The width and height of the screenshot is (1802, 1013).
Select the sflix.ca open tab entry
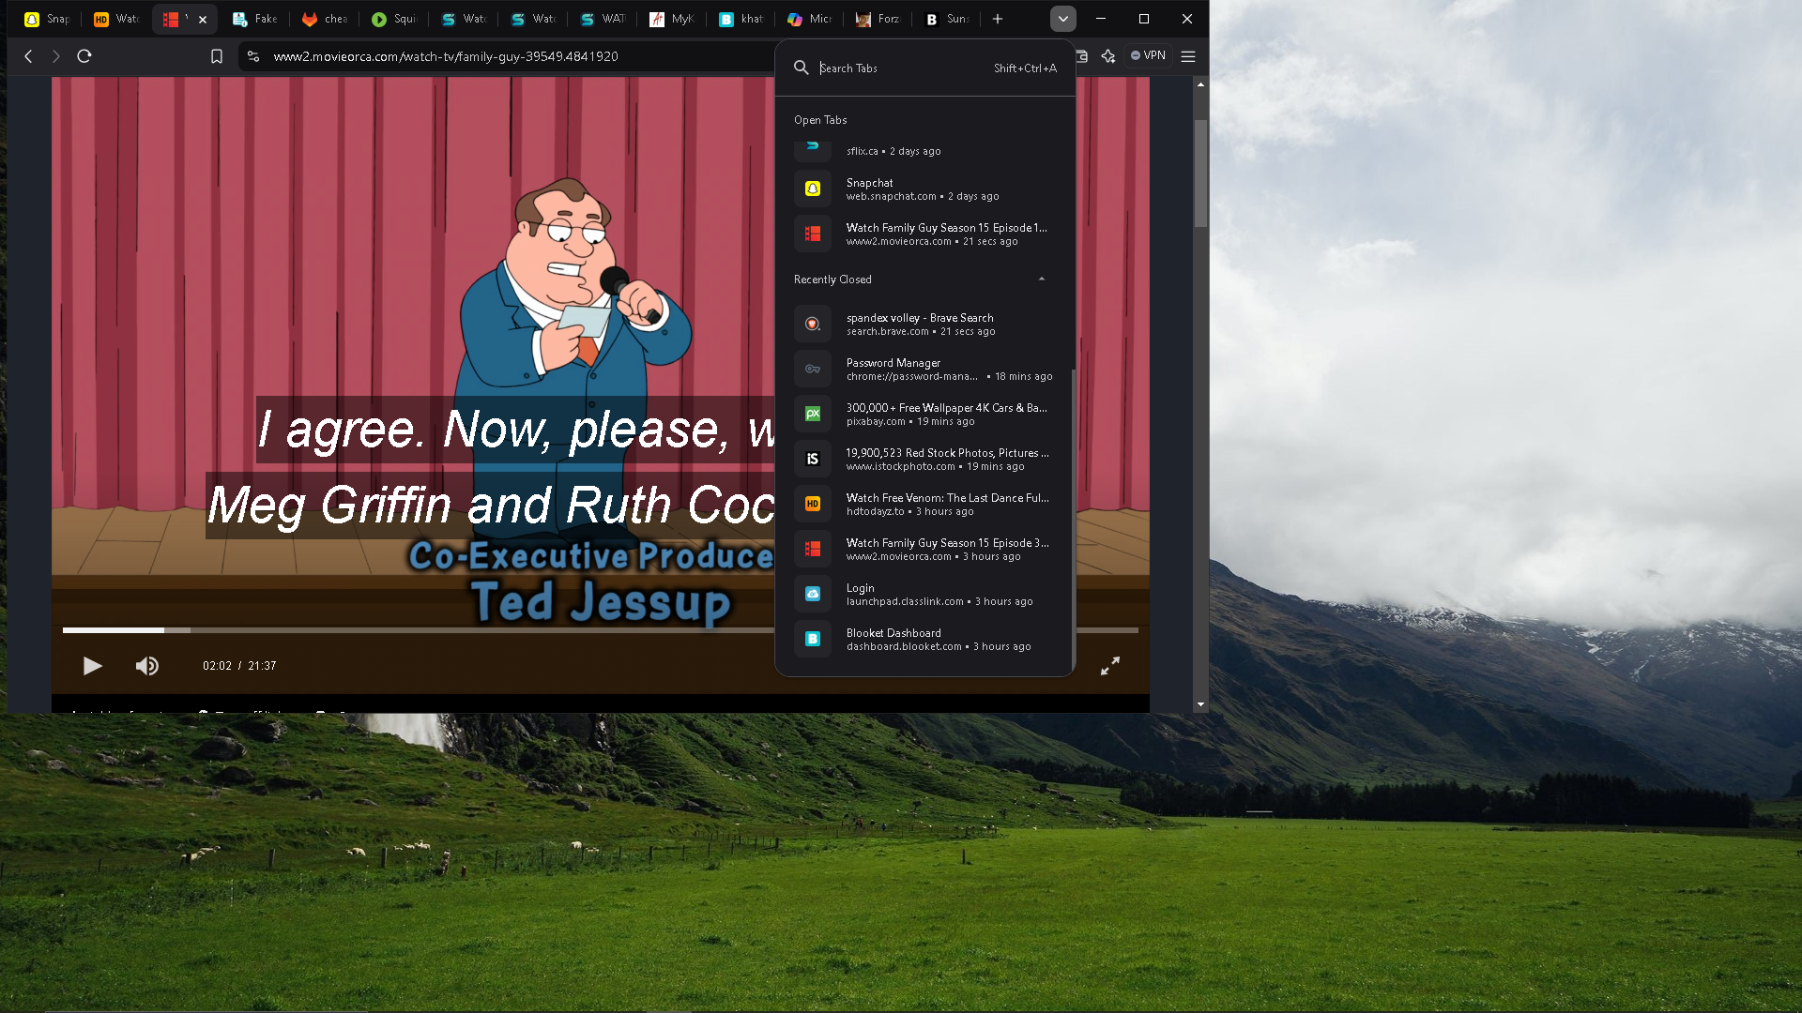click(924, 150)
